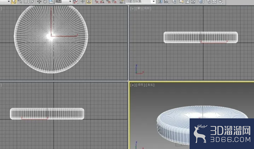
Task: Open the Curve Editor
Action: 187,2
